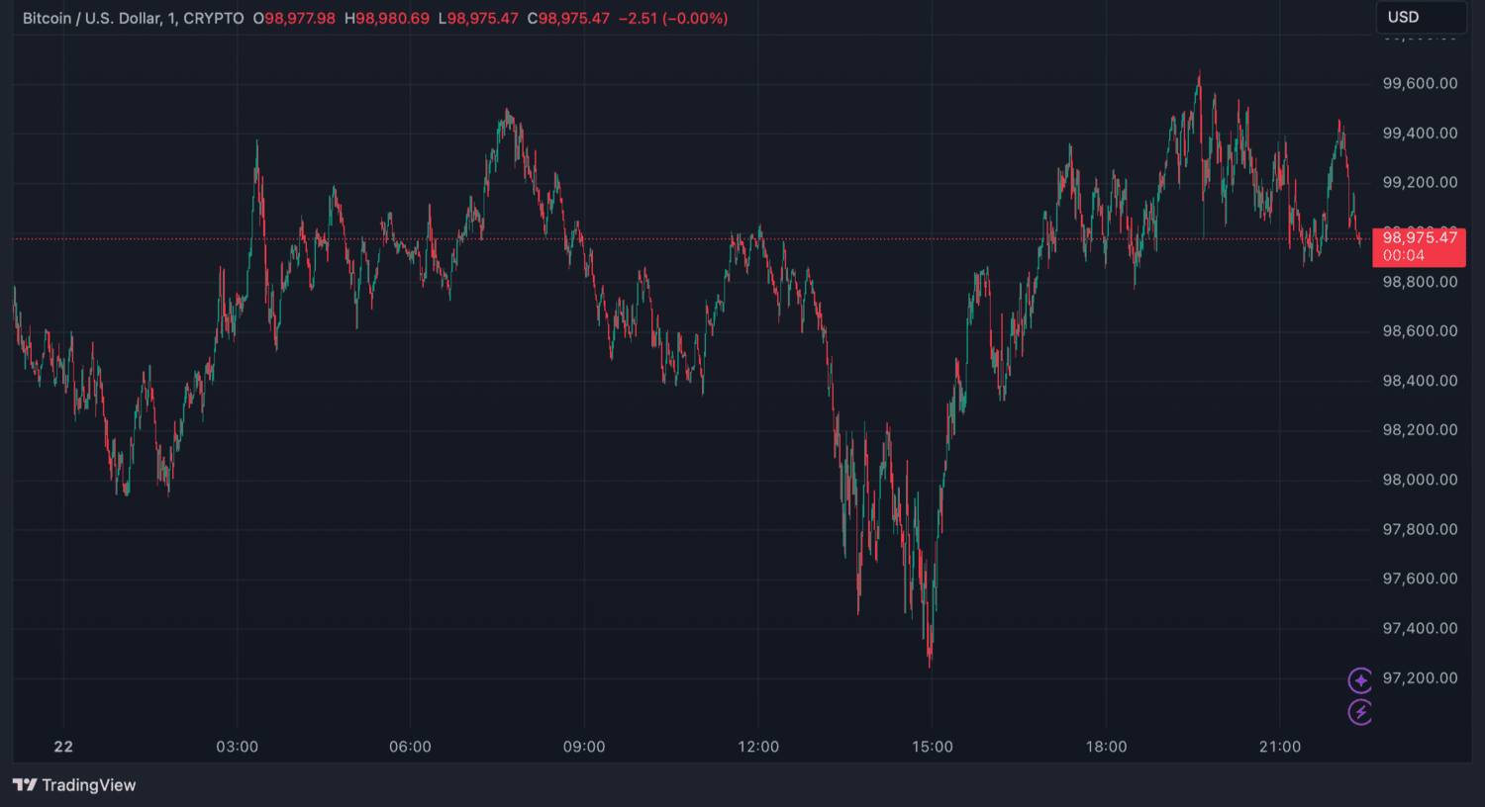Click the 18:00 time axis label

(x=1106, y=747)
